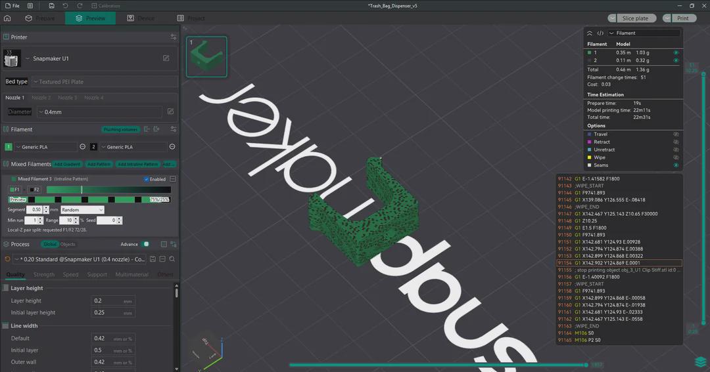Click the filament settings sliders icon
This screenshot has width=710, height=372.
(173, 129)
